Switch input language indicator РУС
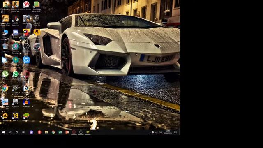 click(x=161, y=132)
